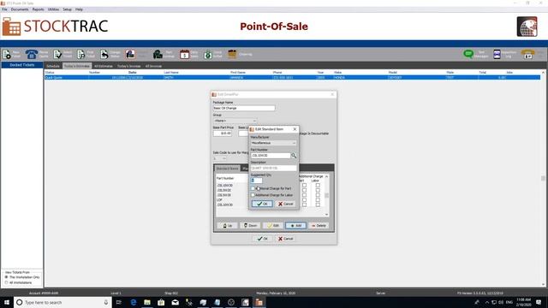Viewport: 548px width, 308px height.
Task: Click the Suggested Qty field
Action: coord(256,181)
